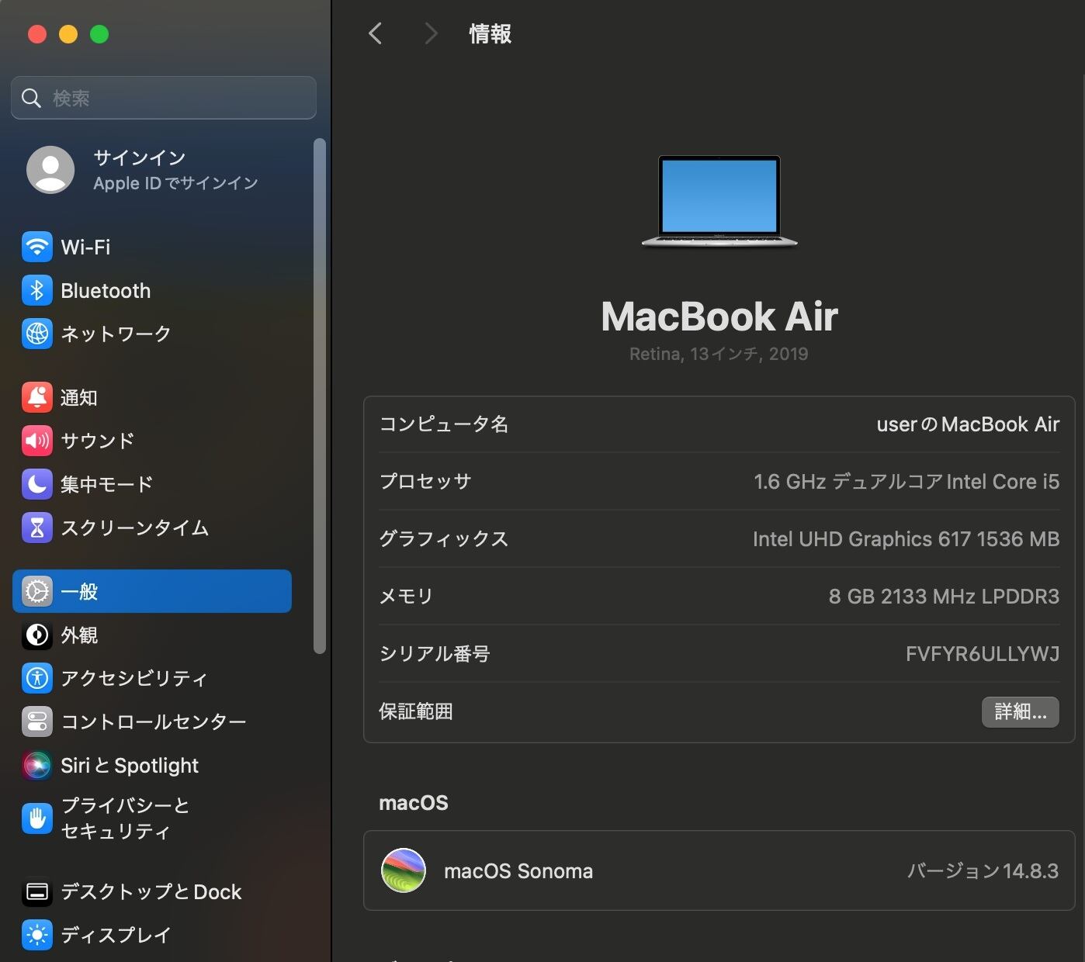This screenshot has height=962, width=1085.
Task: Click the 'コンピュータ名' row label
Action: (444, 424)
